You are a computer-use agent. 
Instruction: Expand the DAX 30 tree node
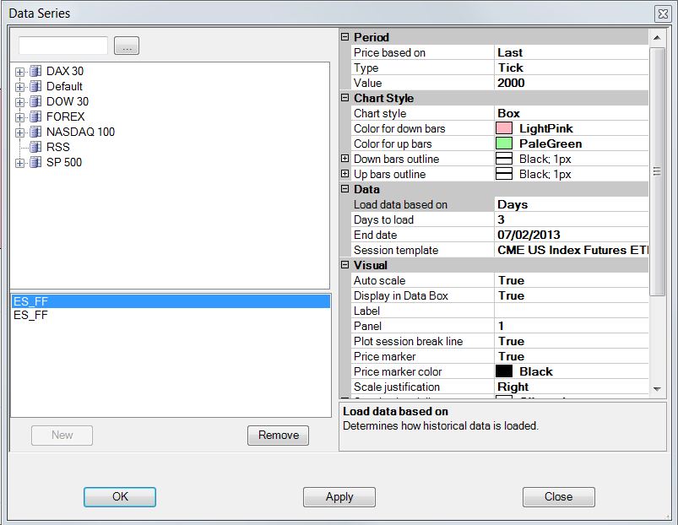[x=19, y=72]
